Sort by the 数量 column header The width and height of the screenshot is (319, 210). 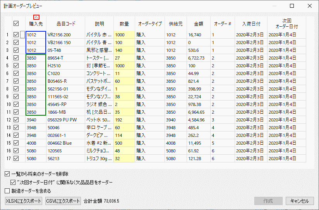click(x=124, y=24)
